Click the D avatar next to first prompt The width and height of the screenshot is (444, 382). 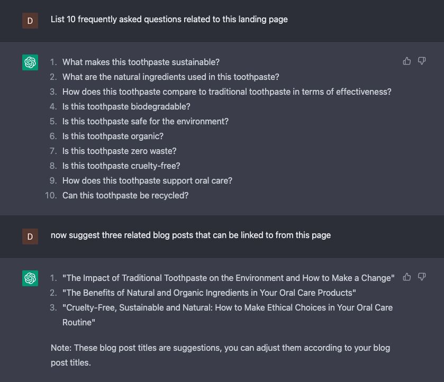30,21
